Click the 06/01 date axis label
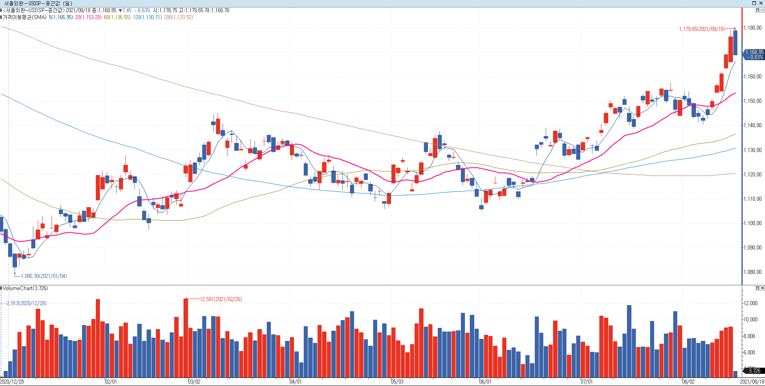Viewport: 765px width, 386px height. point(485,382)
